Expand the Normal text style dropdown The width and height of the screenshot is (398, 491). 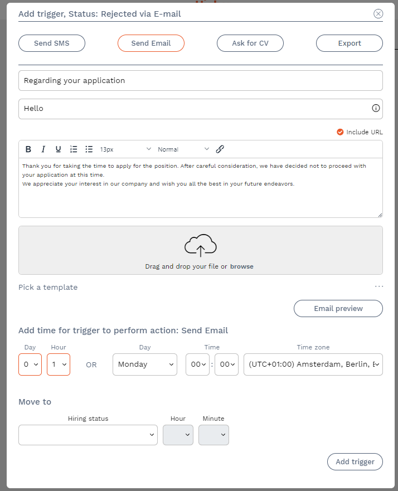coord(183,149)
